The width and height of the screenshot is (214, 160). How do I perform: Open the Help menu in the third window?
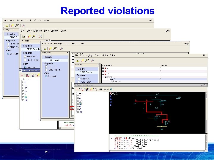click(x=186, y=44)
